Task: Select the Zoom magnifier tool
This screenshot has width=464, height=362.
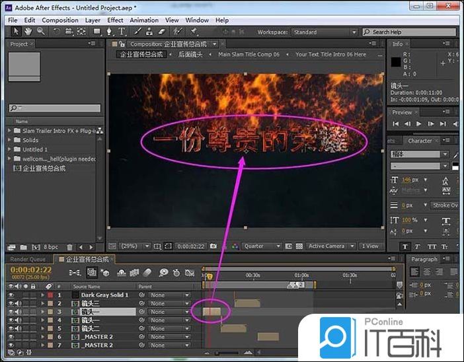Action: [x=41, y=32]
